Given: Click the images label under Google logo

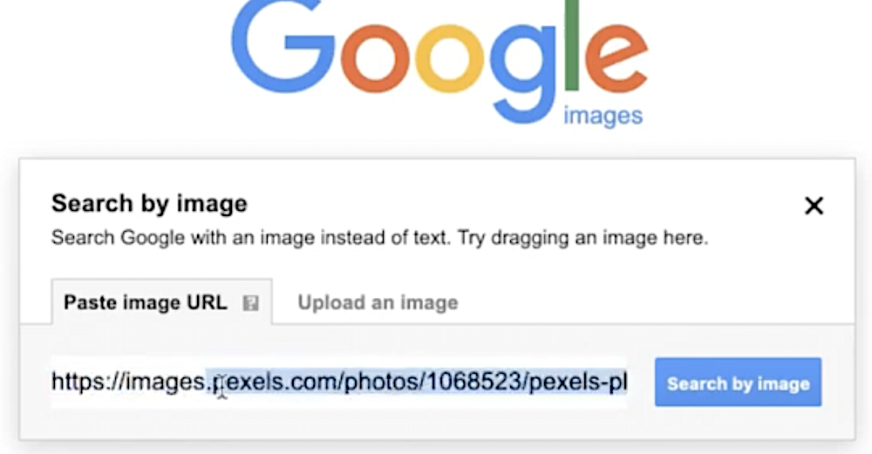Looking at the screenshot, I should [603, 116].
